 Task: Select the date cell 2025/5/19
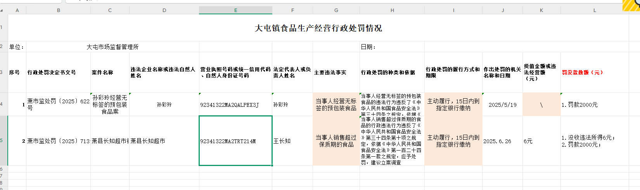502,104
